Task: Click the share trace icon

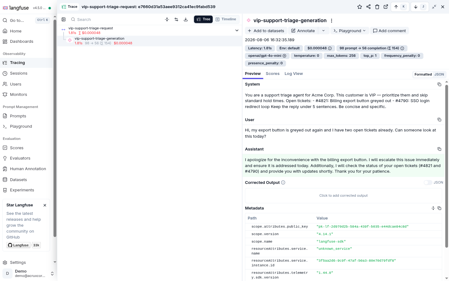Action: 368,7
